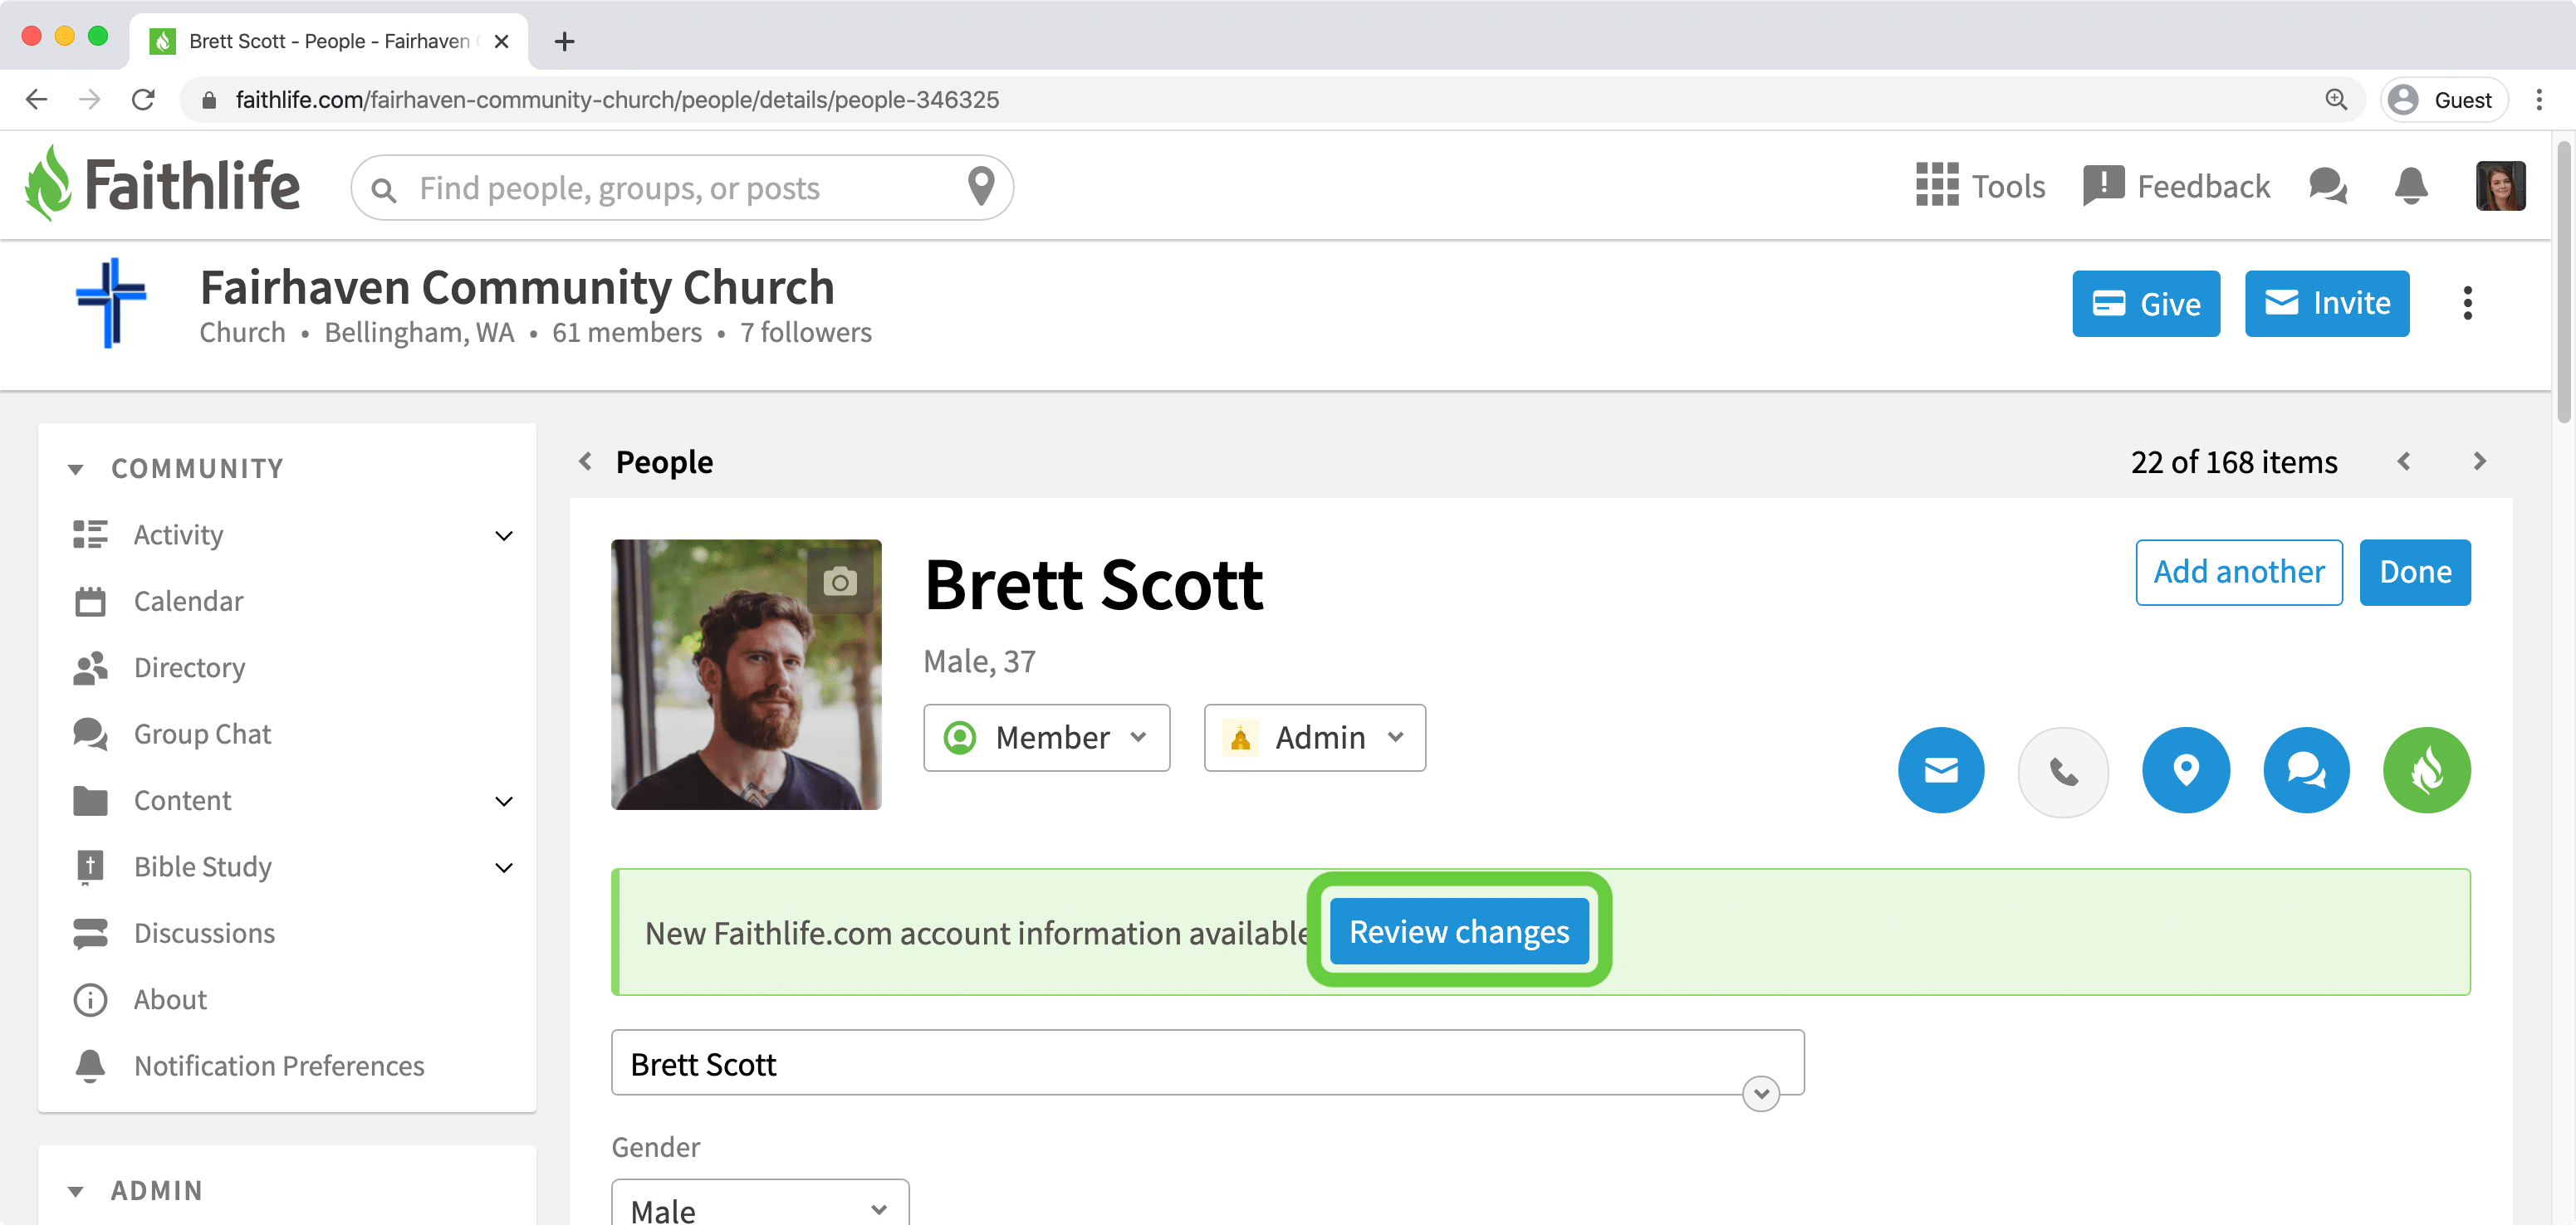Click Review changes button
Screen dimensions: 2576x1225
pos(1459,931)
